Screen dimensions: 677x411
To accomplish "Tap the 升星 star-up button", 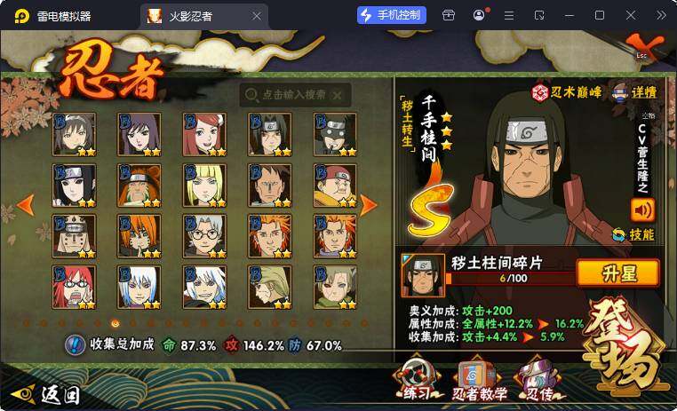I will pyautogui.click(x=618, y=273).
